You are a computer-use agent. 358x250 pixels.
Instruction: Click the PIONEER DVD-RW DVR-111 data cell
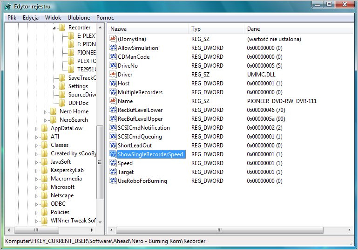click(x=282, y=101)
